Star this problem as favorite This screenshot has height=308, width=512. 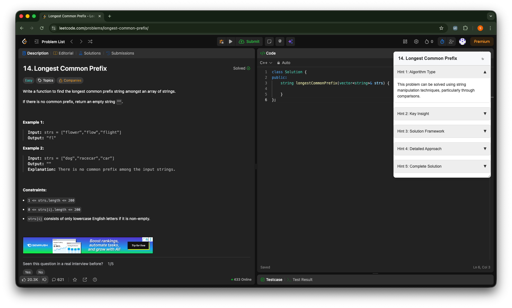[75, 280]
